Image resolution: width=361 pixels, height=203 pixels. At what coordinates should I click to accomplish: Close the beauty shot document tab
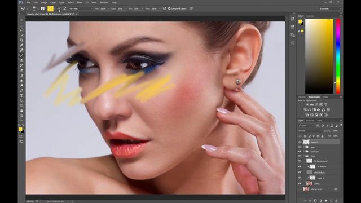(x=77, y=14)
